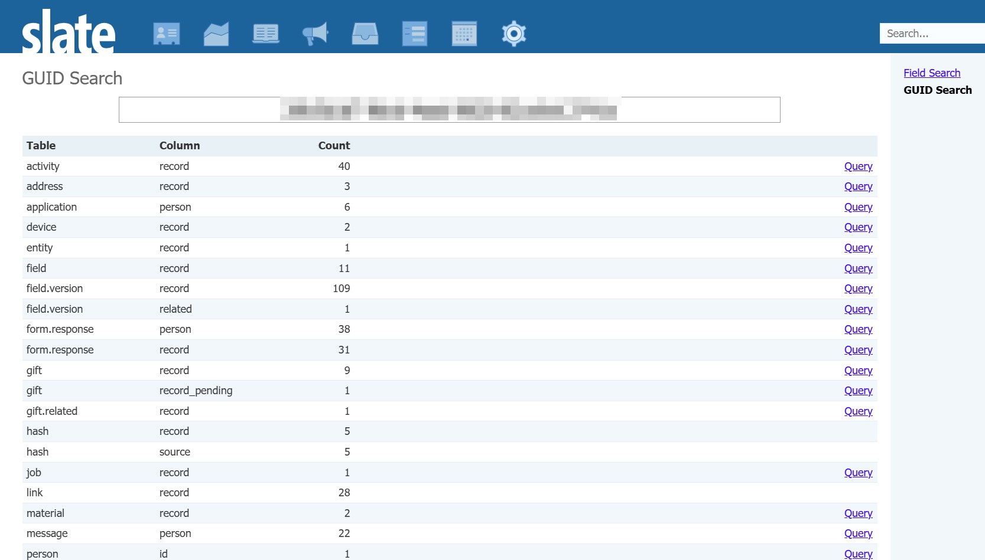Click the Slate logo
Screen dimensions: 985x560
pyautogui.click(x=68, y=32)
